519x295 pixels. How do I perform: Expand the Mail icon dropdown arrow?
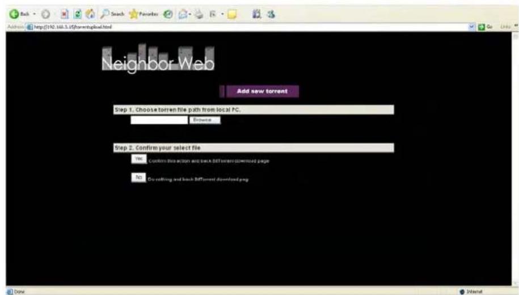point(190,14)
